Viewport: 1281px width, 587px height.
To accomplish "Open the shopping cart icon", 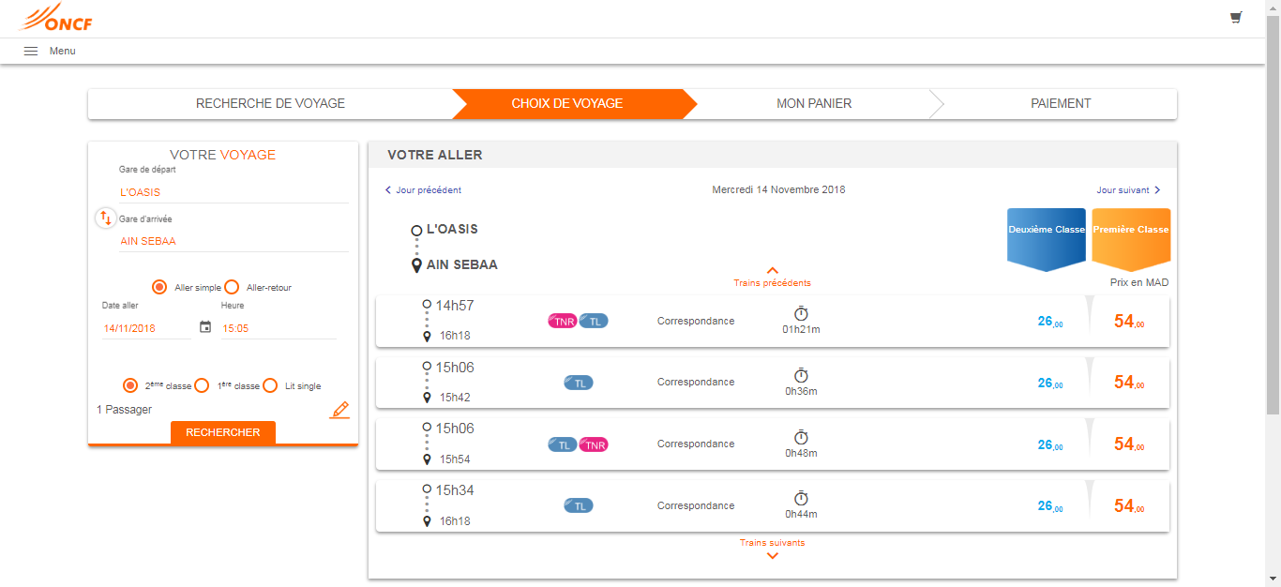I will [x=1236, y=18].
